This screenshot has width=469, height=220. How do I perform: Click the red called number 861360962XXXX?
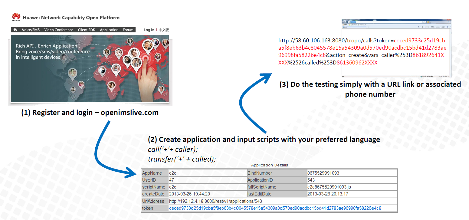click(x=357, y=63)
